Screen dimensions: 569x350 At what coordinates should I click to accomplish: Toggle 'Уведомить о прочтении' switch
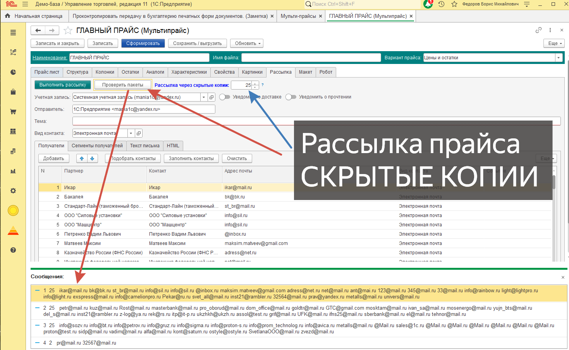pyautogui.click(x=291, y=97)
